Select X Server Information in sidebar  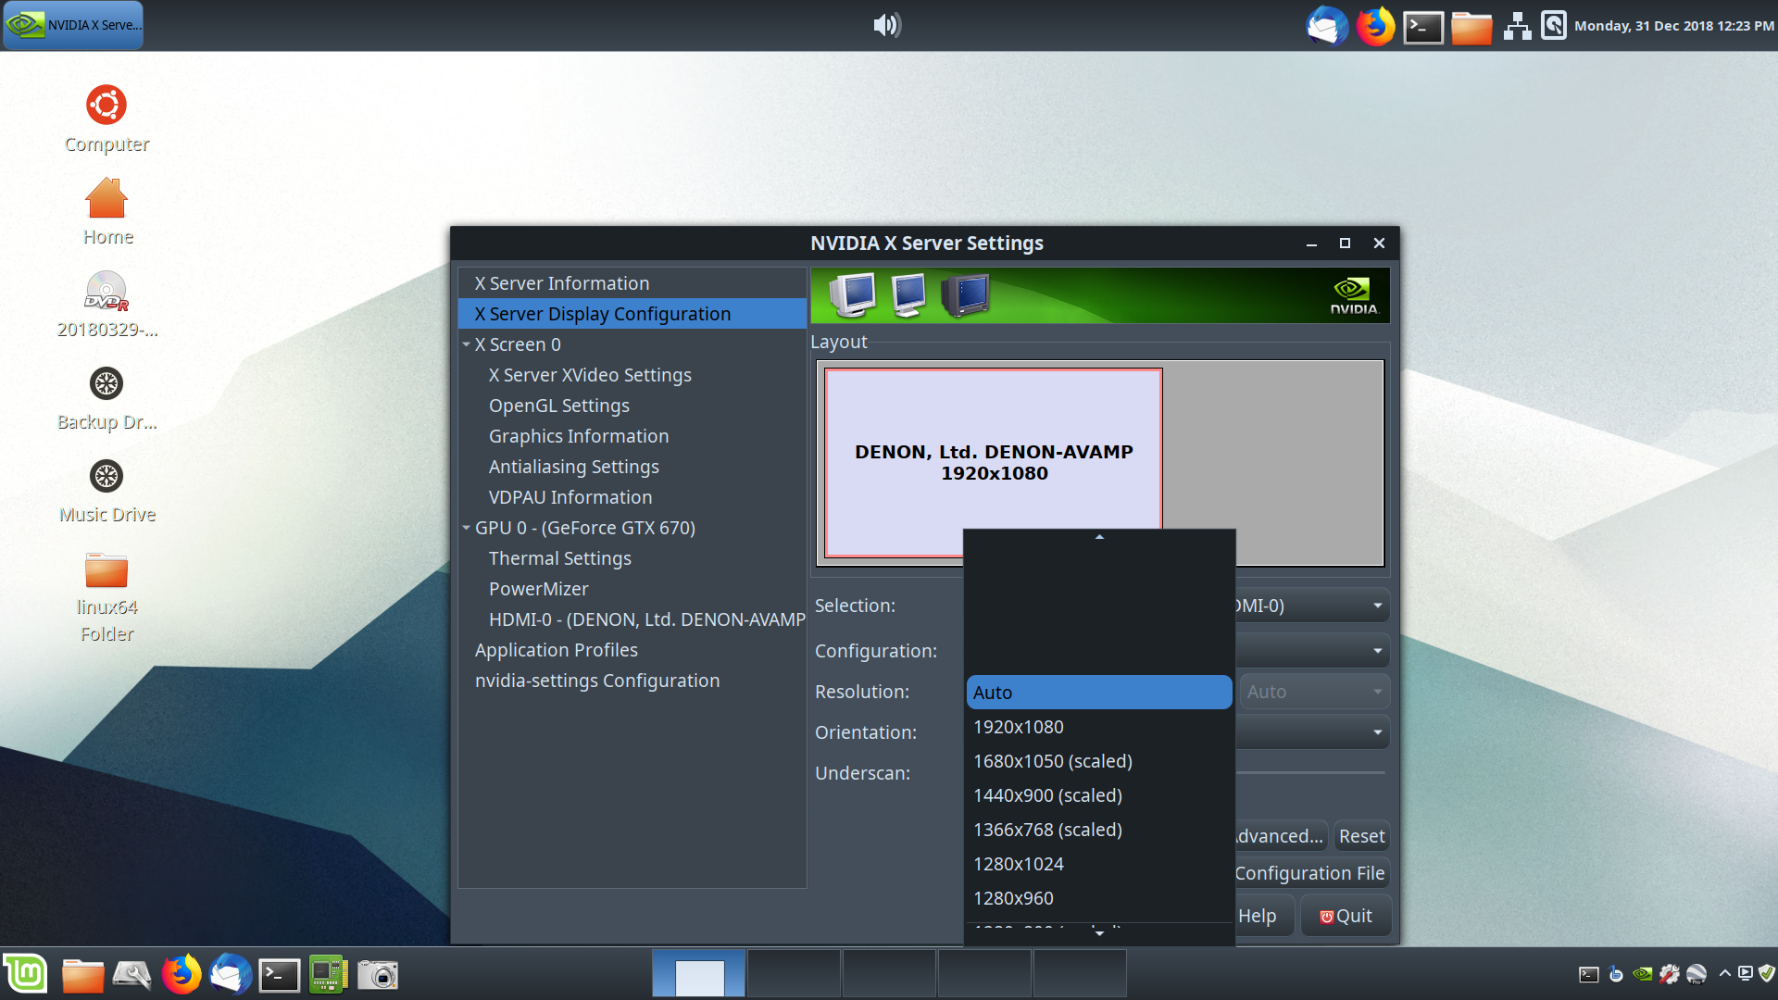[x=632, y=283]
